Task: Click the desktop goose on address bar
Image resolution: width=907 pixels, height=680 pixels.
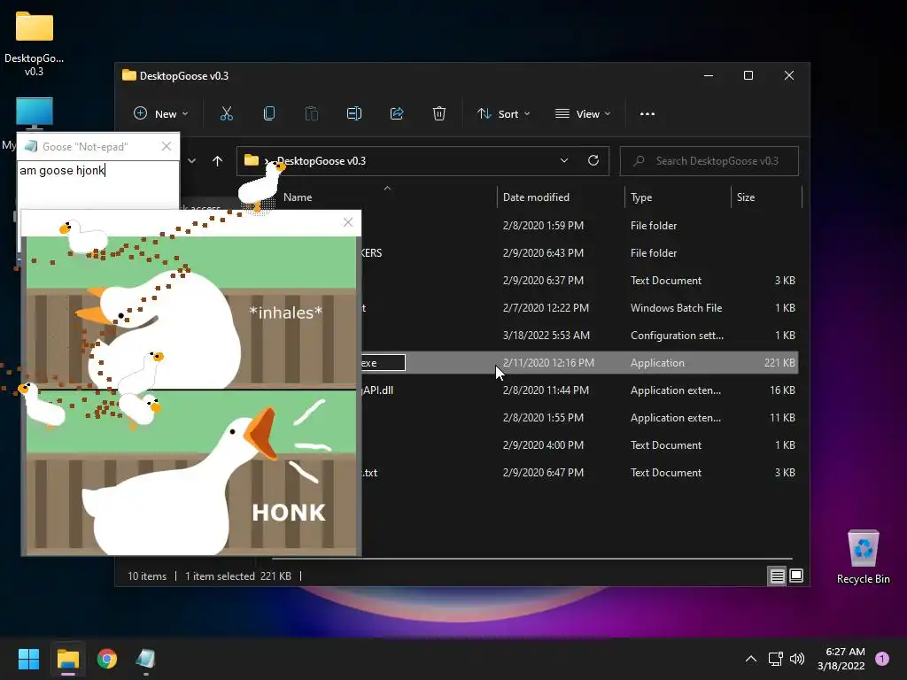Action: pyautogui.click(x=261, y=188)
